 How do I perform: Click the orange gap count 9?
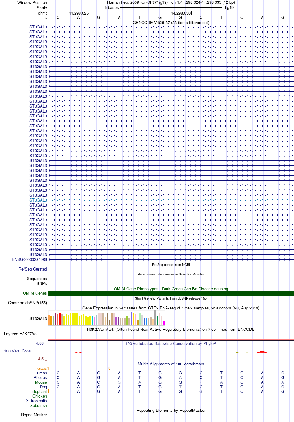(109, 368)
